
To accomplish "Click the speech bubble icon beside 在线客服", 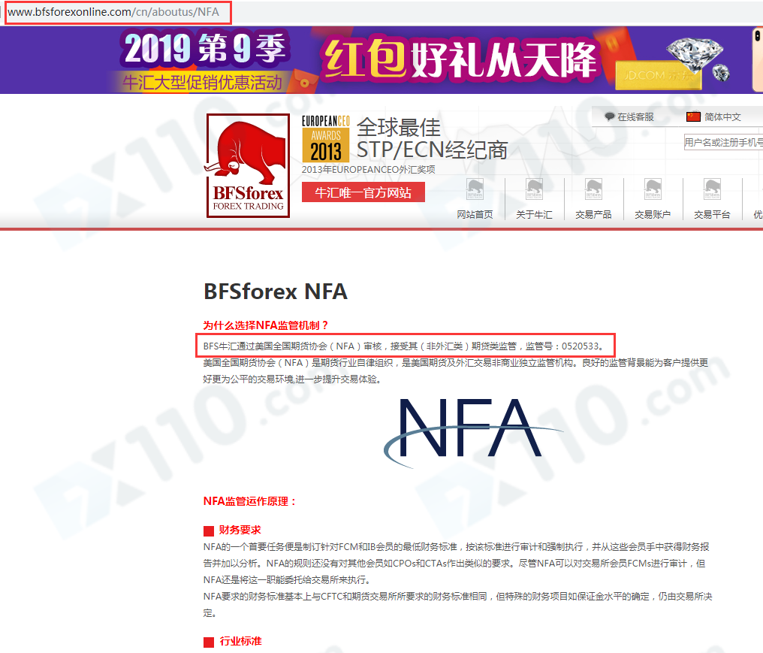I will (609, 116).
